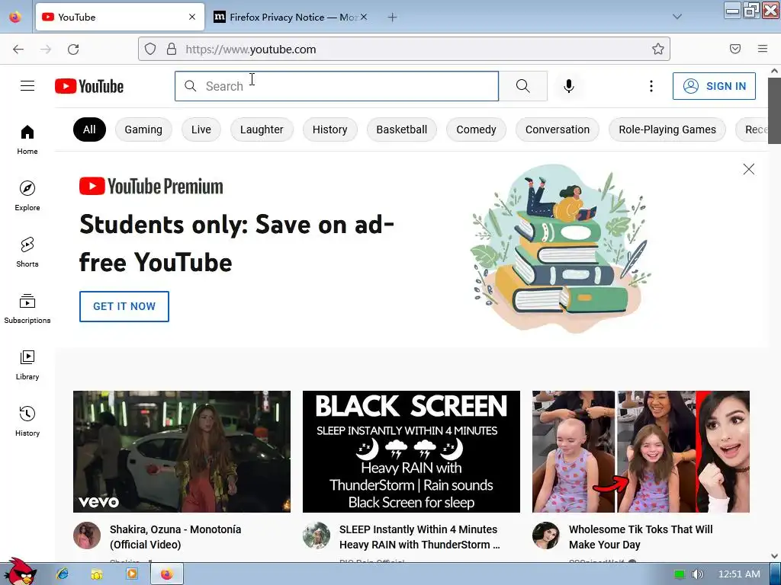Image resolution: width=781 pixels, height=585 pixels.
Task: Open the YouTube guide hamburger menu
Action: (27, 86)
